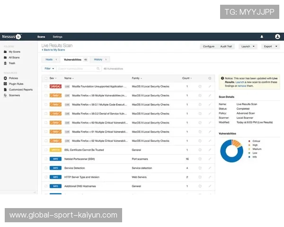Click snooze clock icon for Service Detection row

pyautogui.click(x=200, y=168)
